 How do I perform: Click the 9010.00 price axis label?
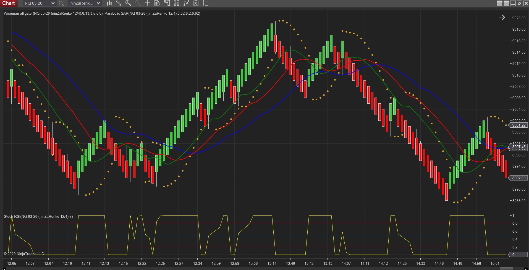pos(519,75)
